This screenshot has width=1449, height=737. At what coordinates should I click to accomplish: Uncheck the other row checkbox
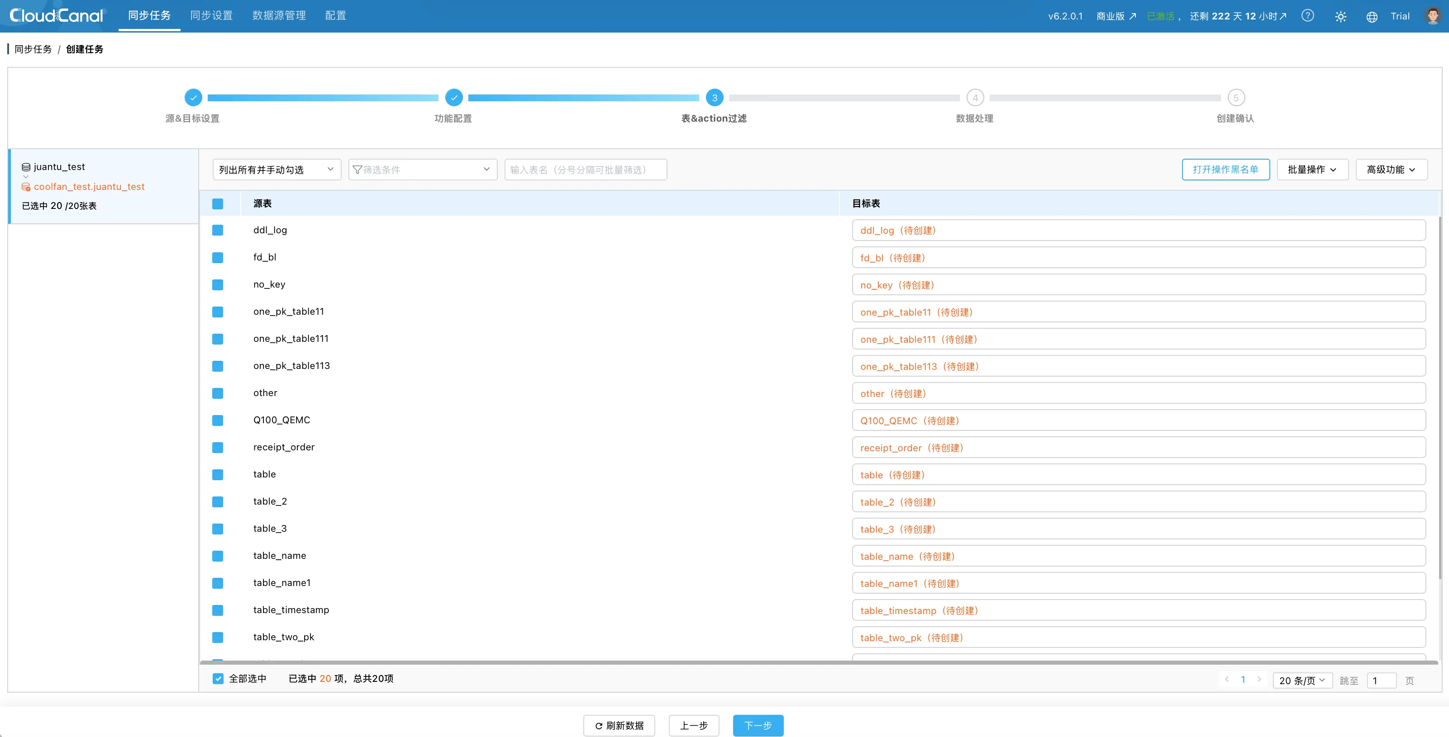point(218,393)
